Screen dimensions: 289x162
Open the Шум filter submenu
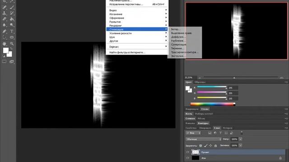pyautogui.click(x=137, y=37)
